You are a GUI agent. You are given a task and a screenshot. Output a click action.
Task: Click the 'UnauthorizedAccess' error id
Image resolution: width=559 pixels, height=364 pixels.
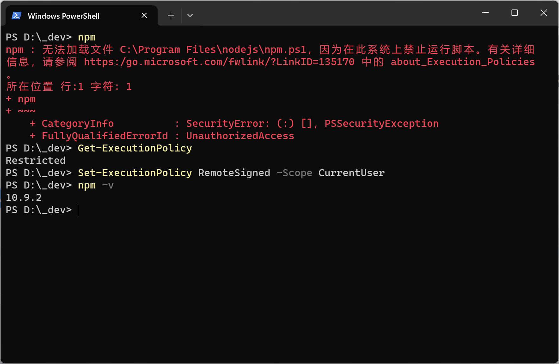(240, 136)
